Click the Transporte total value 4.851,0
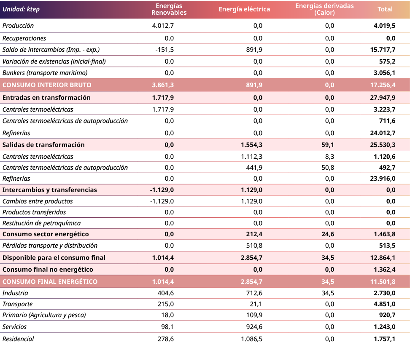 click(x=384, y=304)
